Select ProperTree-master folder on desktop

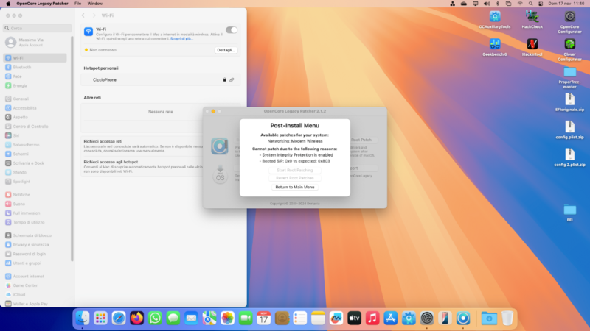[x=569, y=77]
